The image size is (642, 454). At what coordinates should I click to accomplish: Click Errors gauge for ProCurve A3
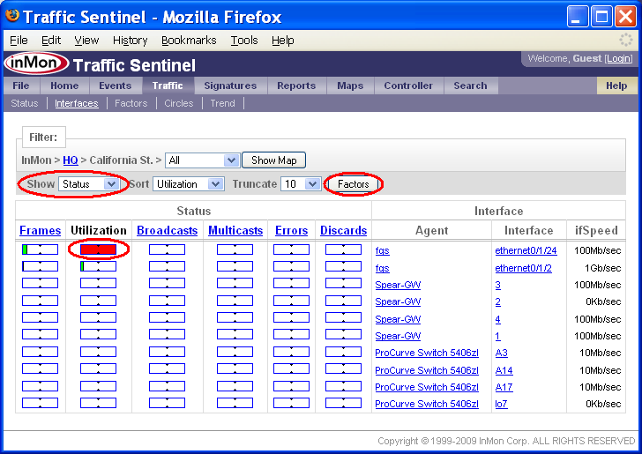(x=292, y=352)
